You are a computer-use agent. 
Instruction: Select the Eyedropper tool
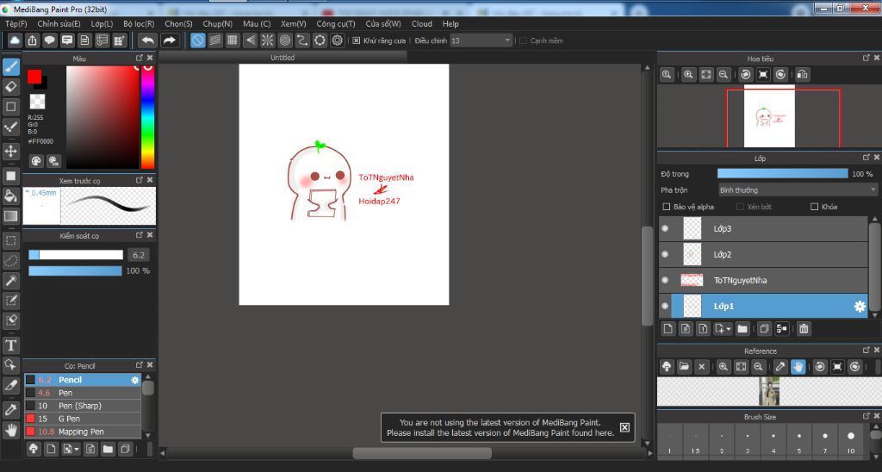click(x=10, y=409)
